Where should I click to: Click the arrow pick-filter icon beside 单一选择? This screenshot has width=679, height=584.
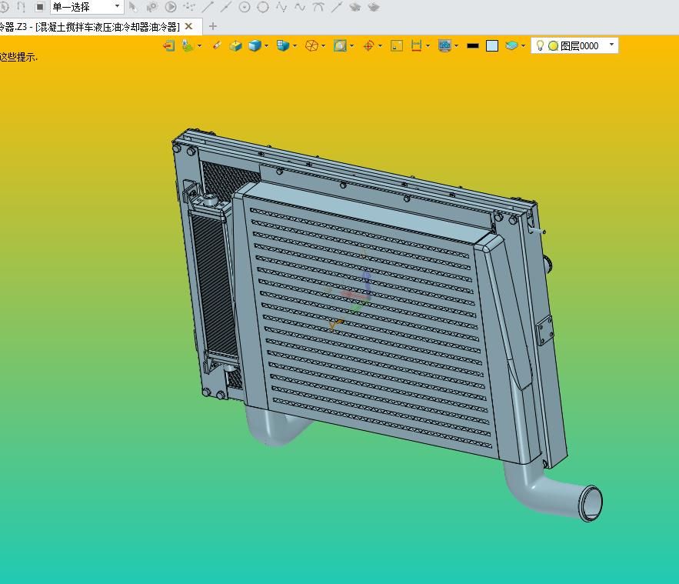(133, 7)
